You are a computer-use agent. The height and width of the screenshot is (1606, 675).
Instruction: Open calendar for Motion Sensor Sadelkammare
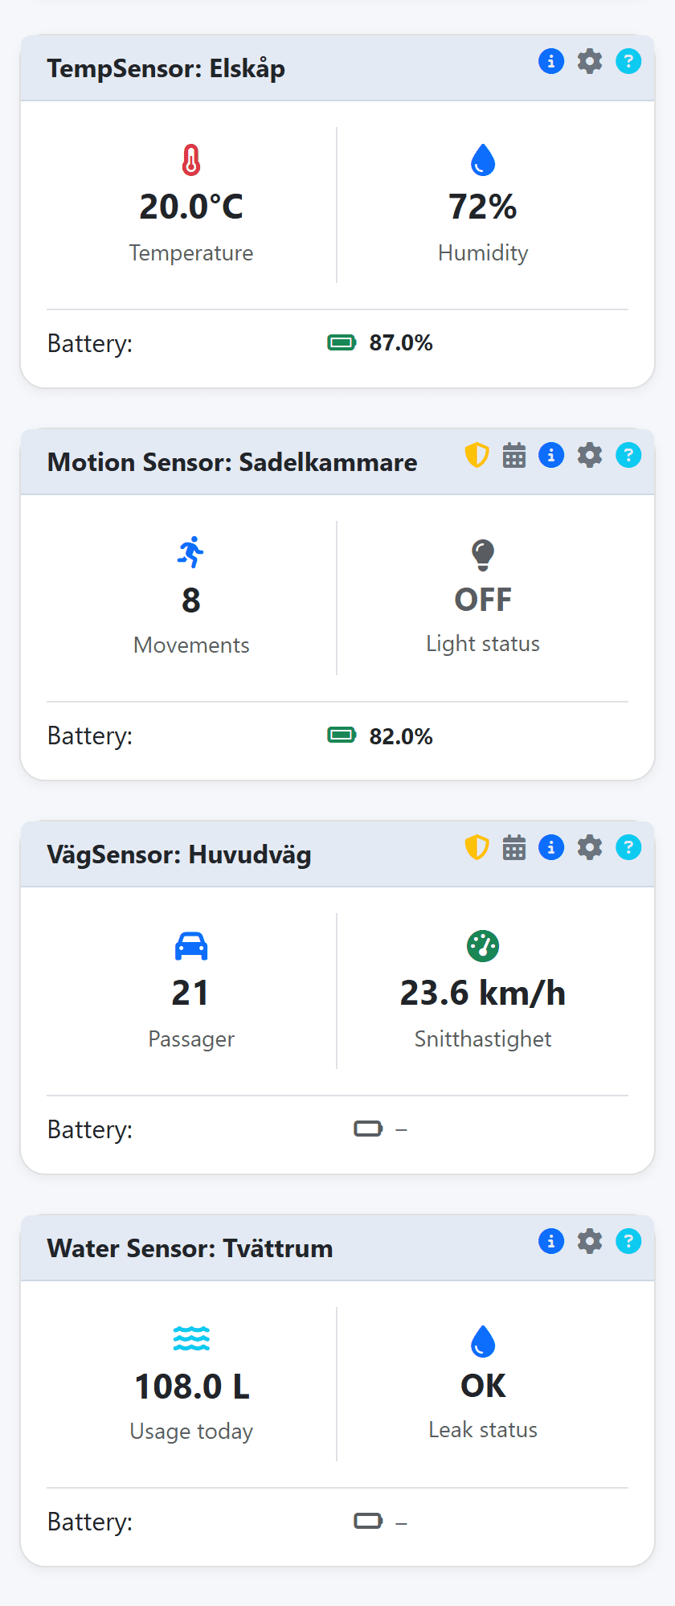point(514,455)
